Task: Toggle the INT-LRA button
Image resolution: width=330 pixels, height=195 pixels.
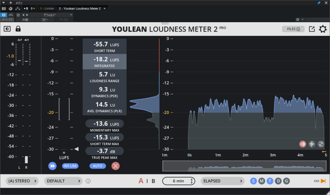Action: pos(70,166)
